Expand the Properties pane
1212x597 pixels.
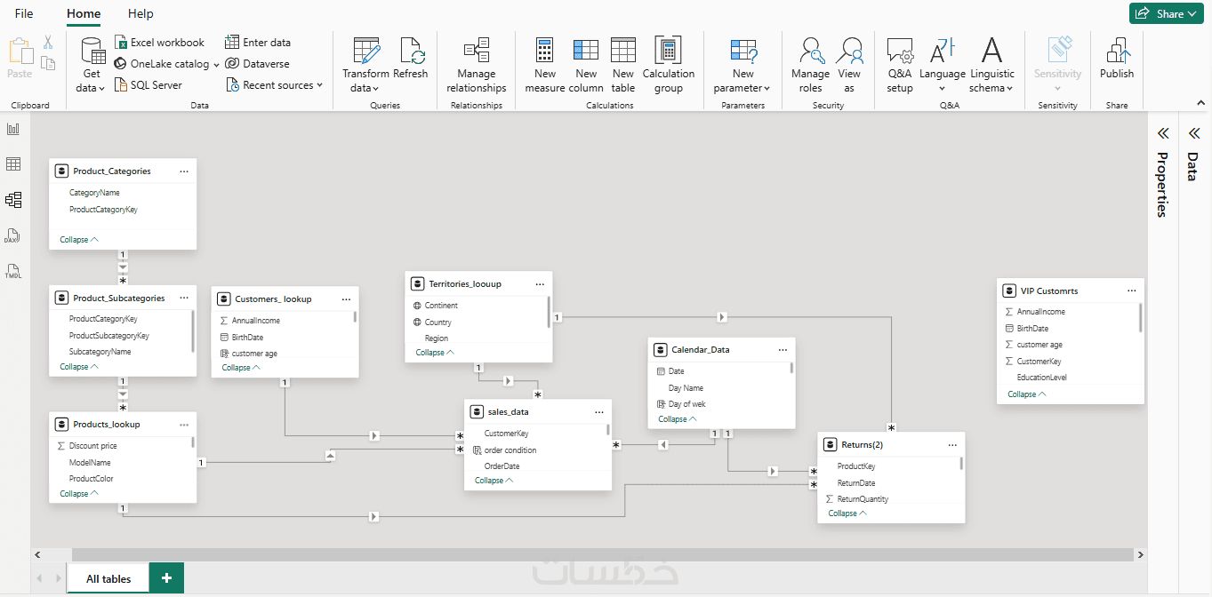(x=1162, y=133)
